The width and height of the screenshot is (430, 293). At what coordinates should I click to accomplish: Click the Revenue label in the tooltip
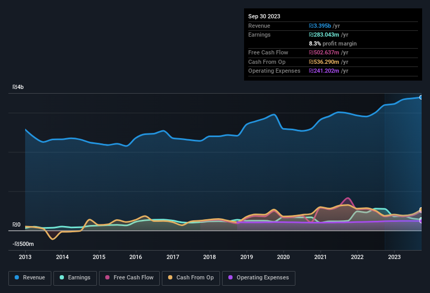[x=259, y=26]
